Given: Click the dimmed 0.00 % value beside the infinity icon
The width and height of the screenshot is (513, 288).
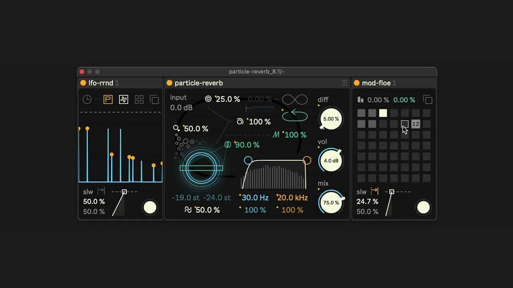Looking at the screenshot, I should click(x=259, y=99).
